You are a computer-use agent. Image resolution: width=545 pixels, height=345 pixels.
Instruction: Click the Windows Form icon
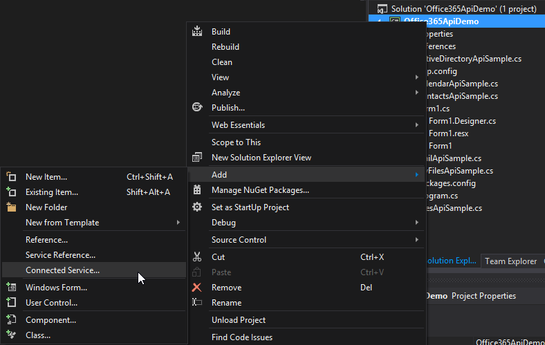[11, 288]
